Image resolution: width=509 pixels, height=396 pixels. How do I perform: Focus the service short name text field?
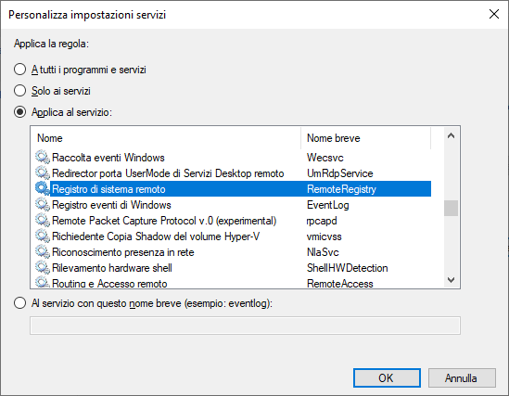pos(245,326)
